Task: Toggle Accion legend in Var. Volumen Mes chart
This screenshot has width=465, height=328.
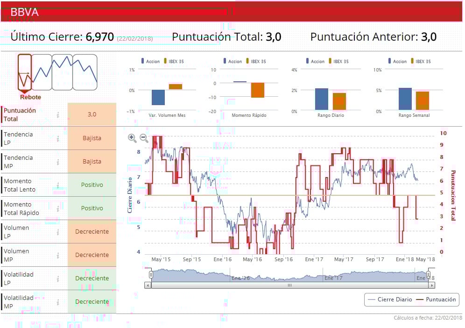Action: [x=151, y=61]
